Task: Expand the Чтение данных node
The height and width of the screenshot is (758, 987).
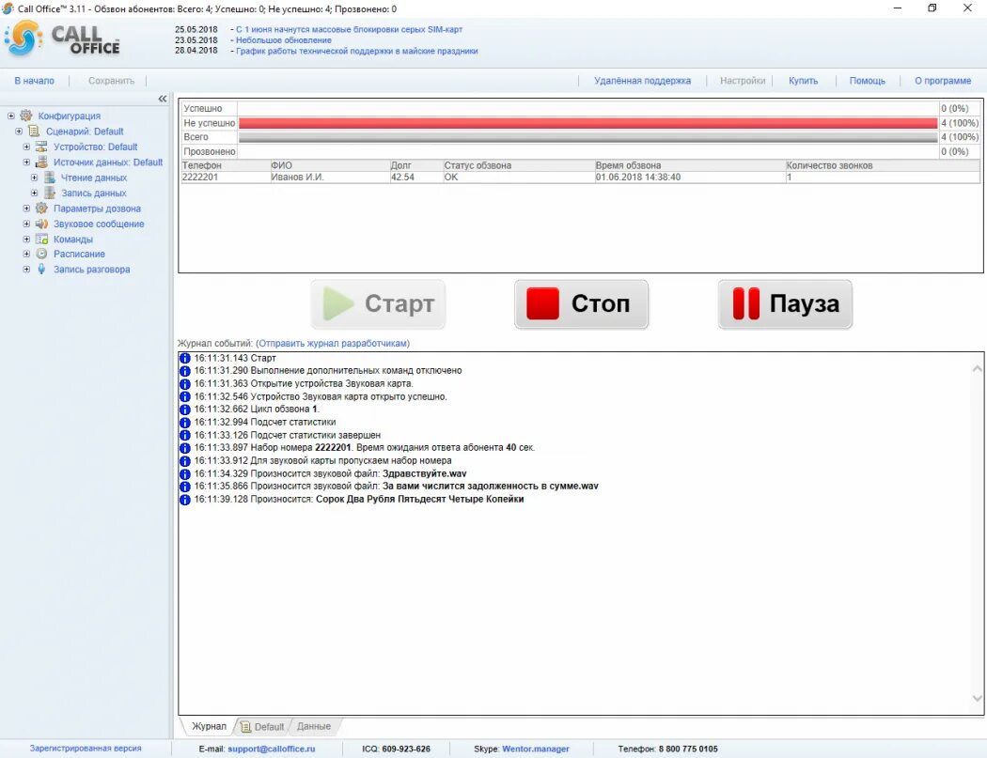Action: click(x=35, y=178)
